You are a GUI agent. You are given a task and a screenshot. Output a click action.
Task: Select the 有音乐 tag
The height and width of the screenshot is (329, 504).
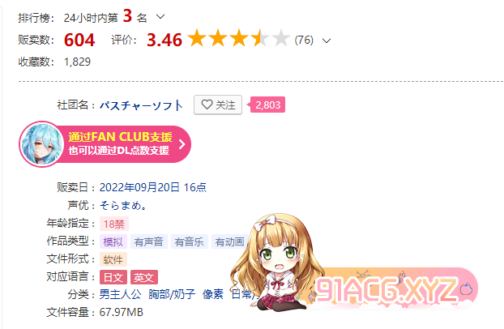pyautogui.click(x=190, y=241)
